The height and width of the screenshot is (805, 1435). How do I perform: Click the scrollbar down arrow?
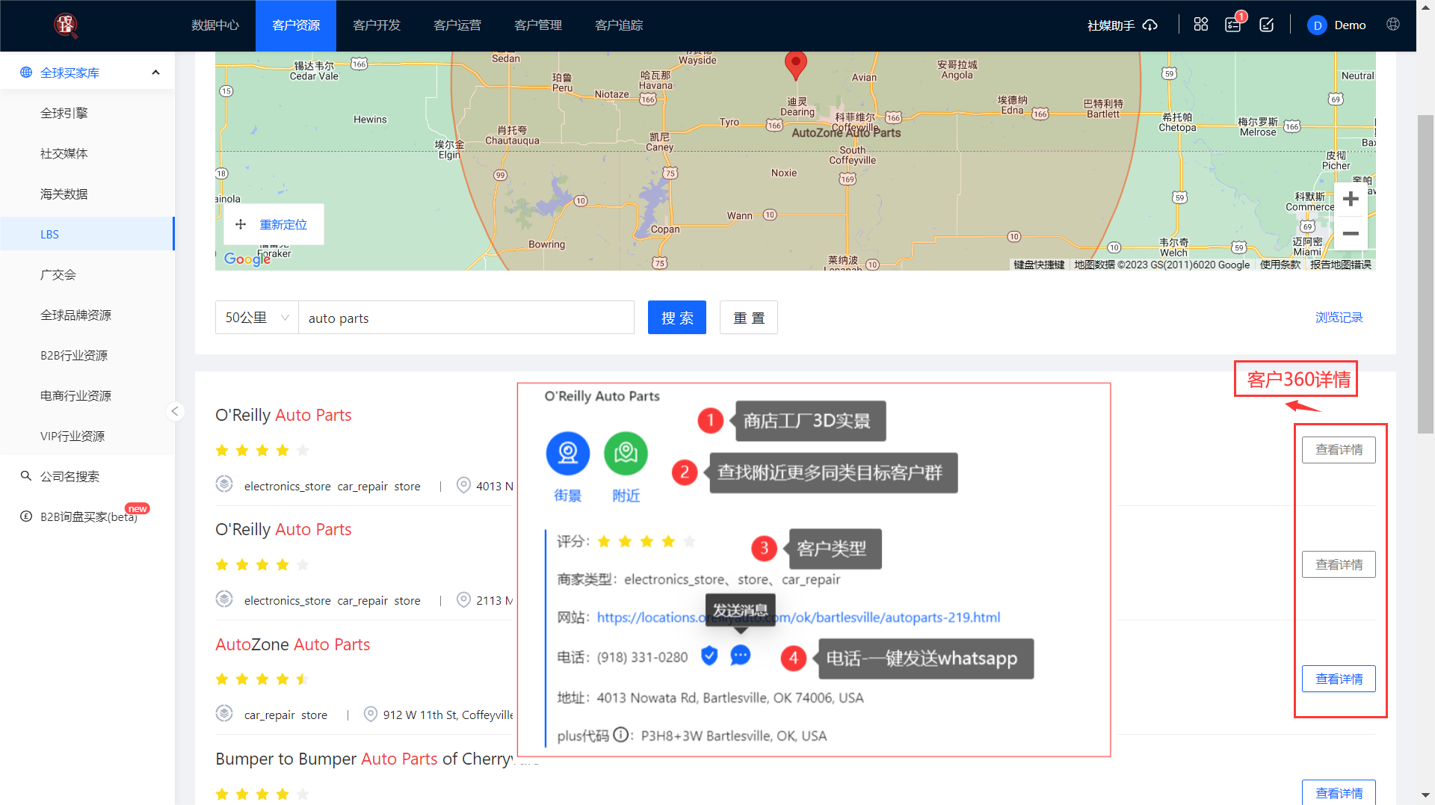click(1425, 795)
